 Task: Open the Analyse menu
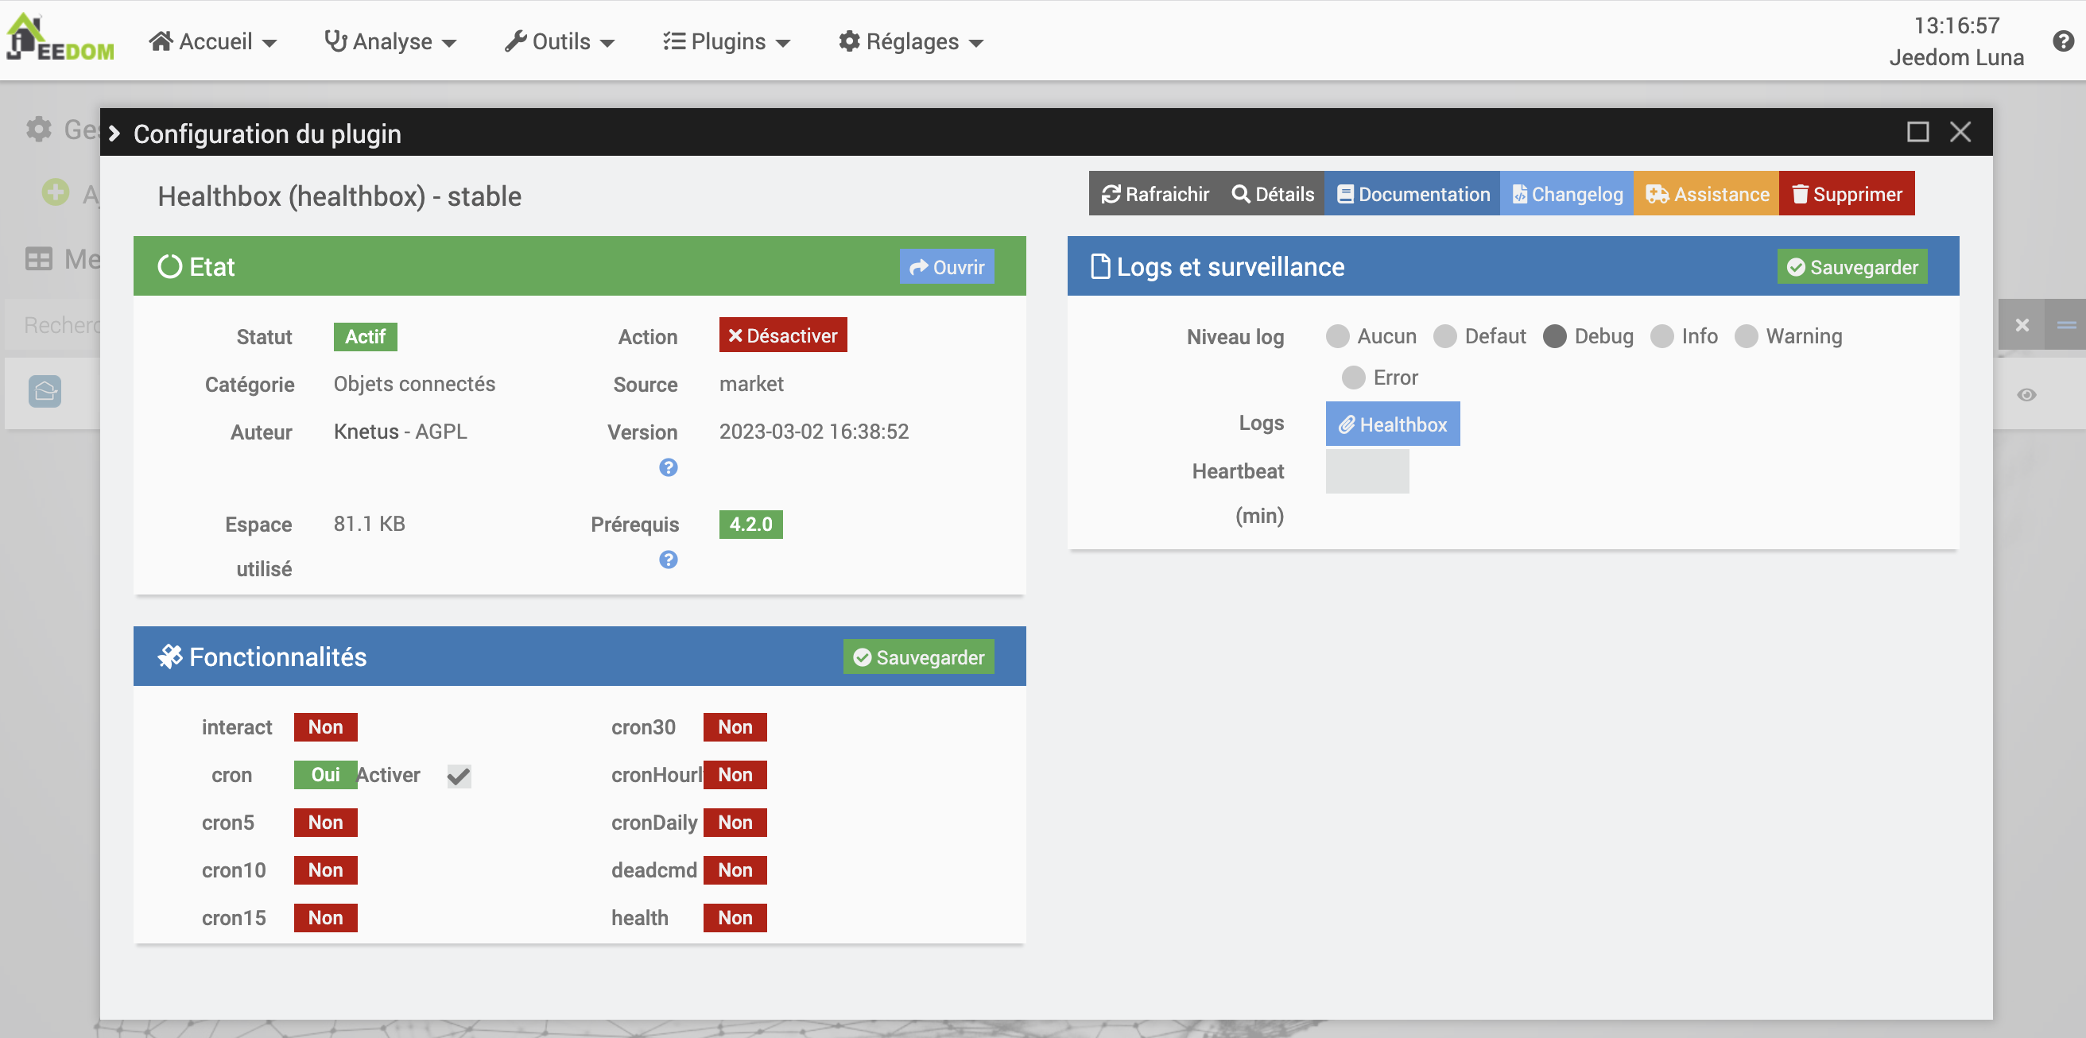[390, 41]
